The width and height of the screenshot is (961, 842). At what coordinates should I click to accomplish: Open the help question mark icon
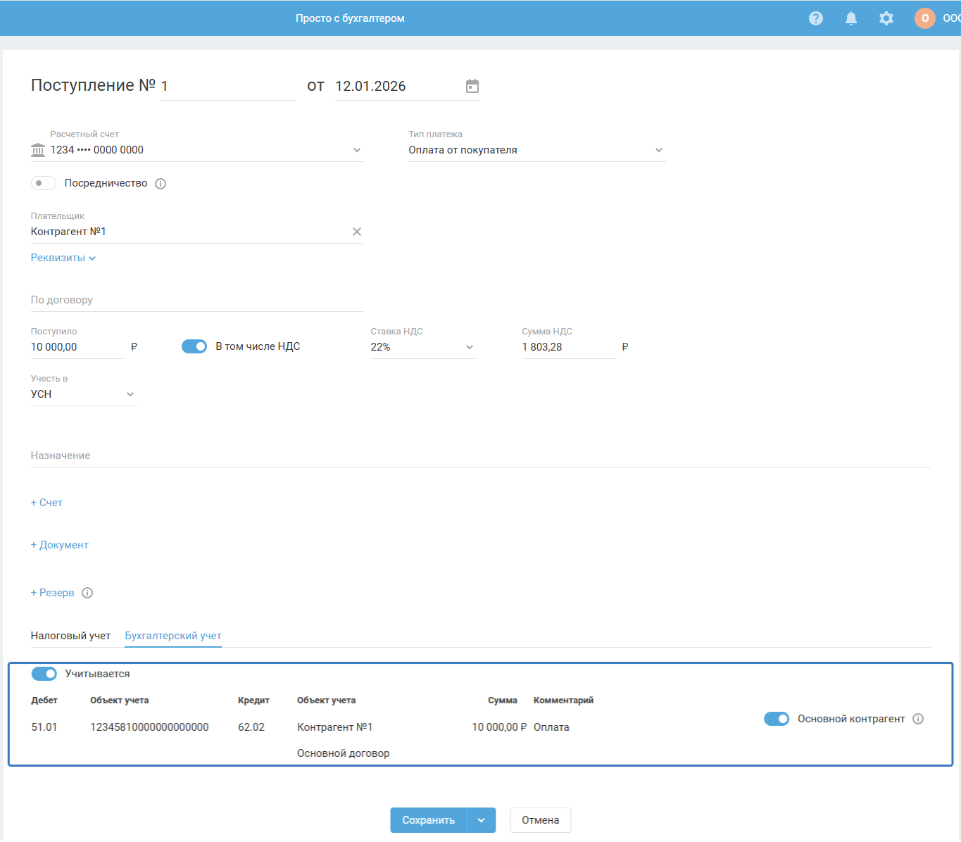click(815, 18)
